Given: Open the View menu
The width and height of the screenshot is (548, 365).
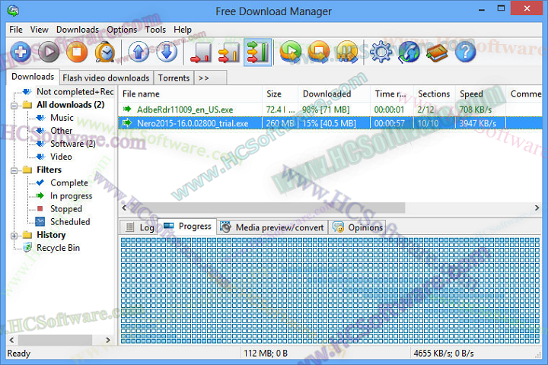Looking at the screenshot, I should point(39,30).
